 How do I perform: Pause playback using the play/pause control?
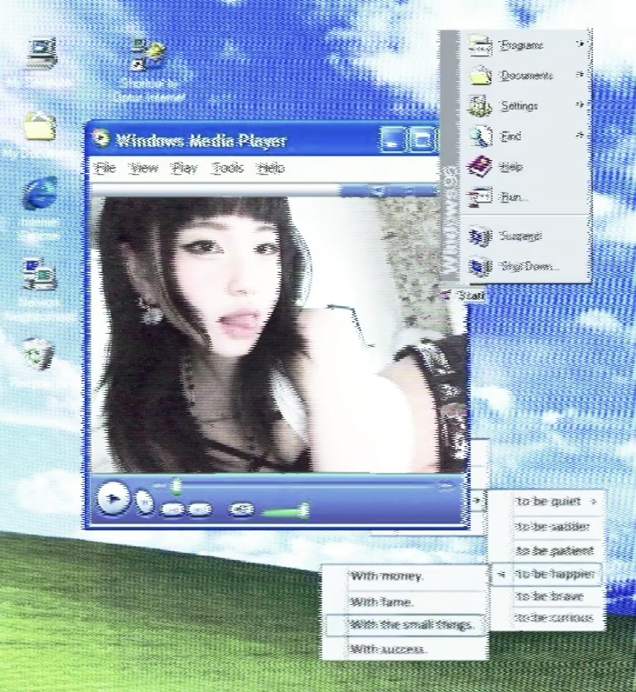(112, 497)
